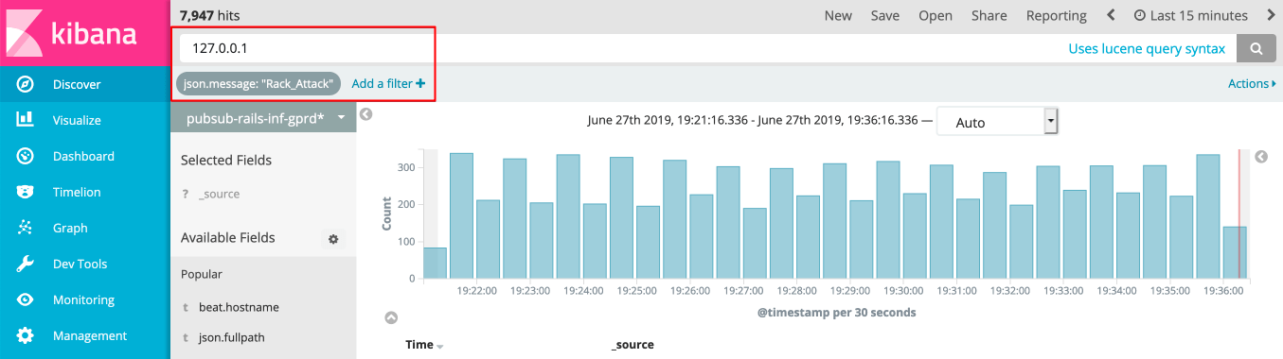Screen dimensions: 1283x359
Task: Open Available Fields settings gear
Action: (x=333, y=239)
